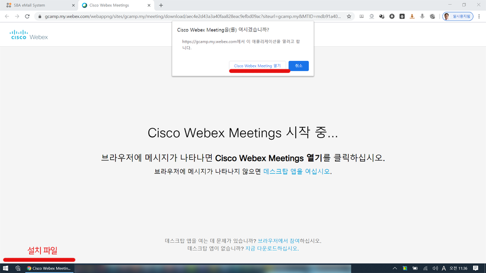Restore down the Chrome window
486x273 pixels.
[x=464, y=5]
